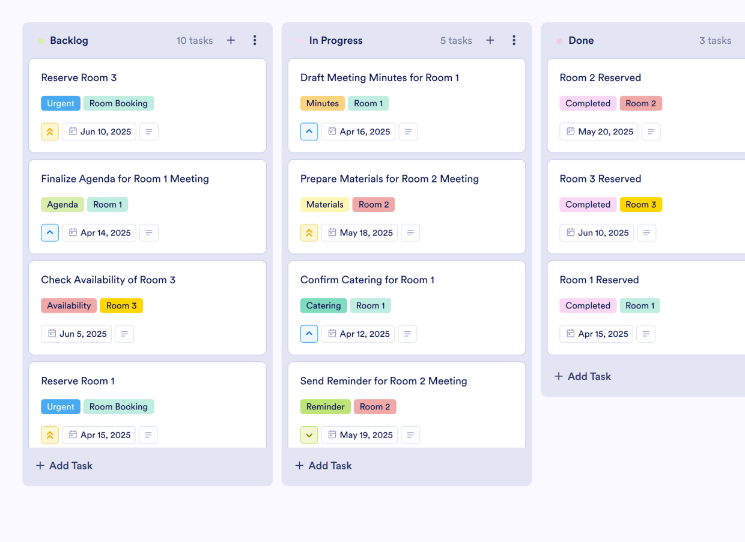Screen dimensions: 745x542
Task: Click the notes icon on Draft Meeting Minutes card
Action: [x=408, y=131]
